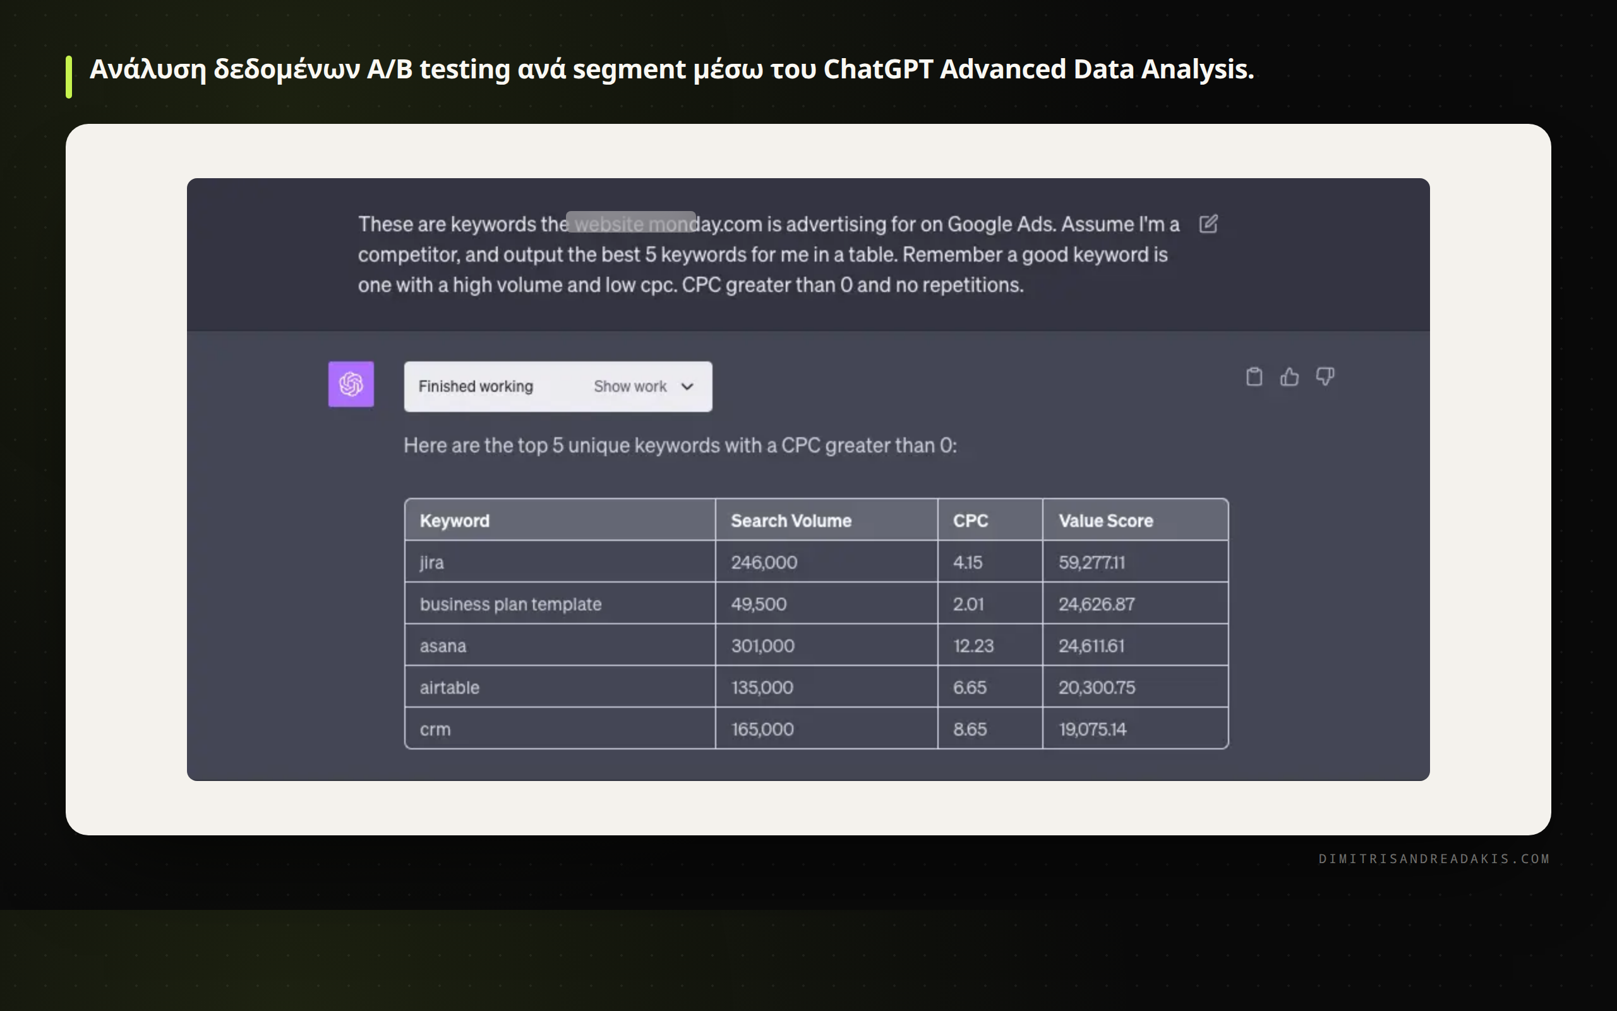Expand the Show work dropdown
The height and width of the screenshot is (1011, 1617).
pos(644,387)
